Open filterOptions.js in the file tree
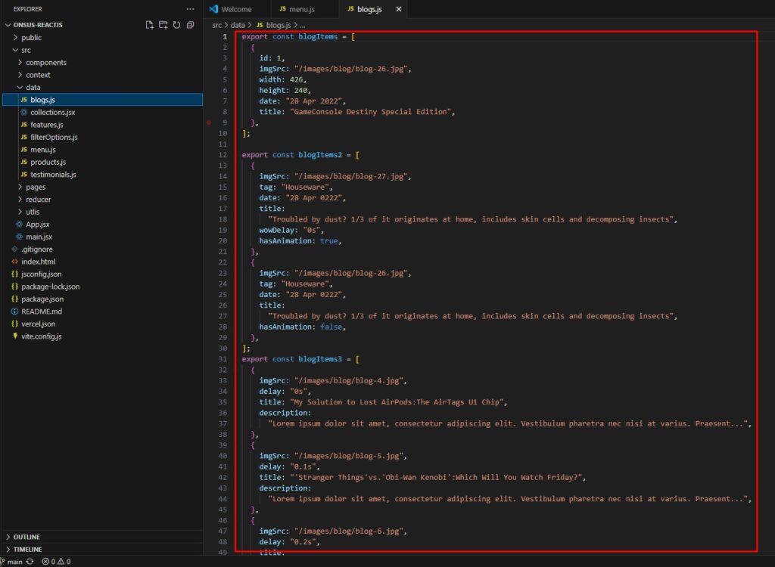This screenshot has width=775, height=567. pos(54,137)
